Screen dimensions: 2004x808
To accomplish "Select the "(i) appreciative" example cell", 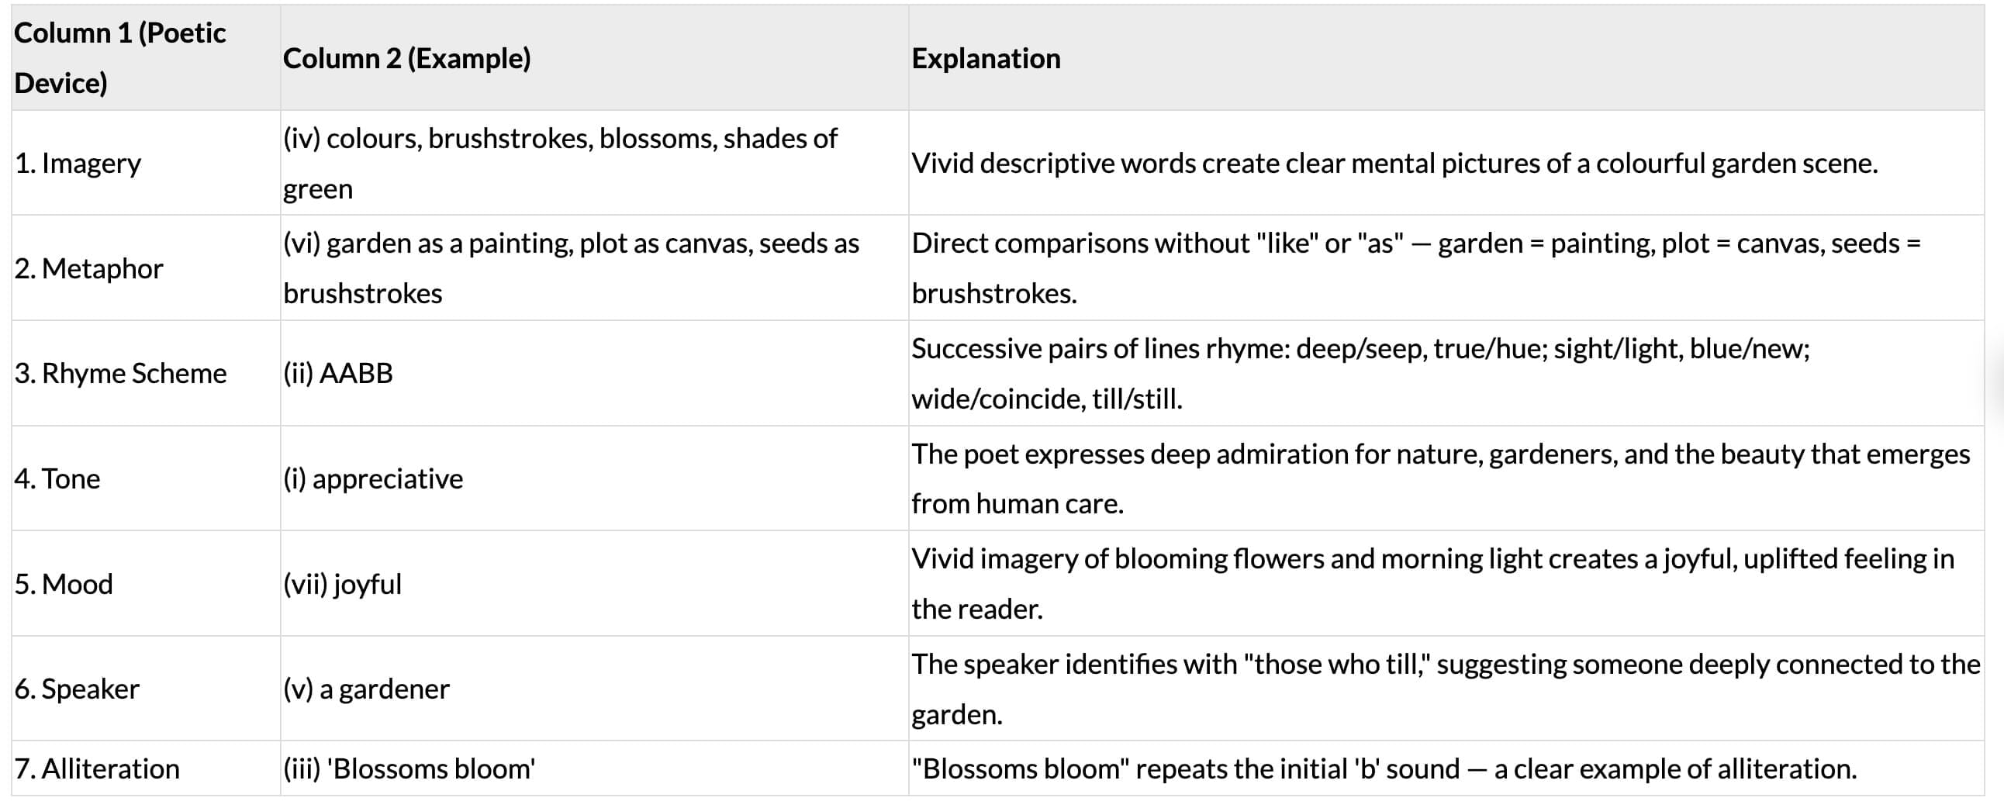I will 372,478.
